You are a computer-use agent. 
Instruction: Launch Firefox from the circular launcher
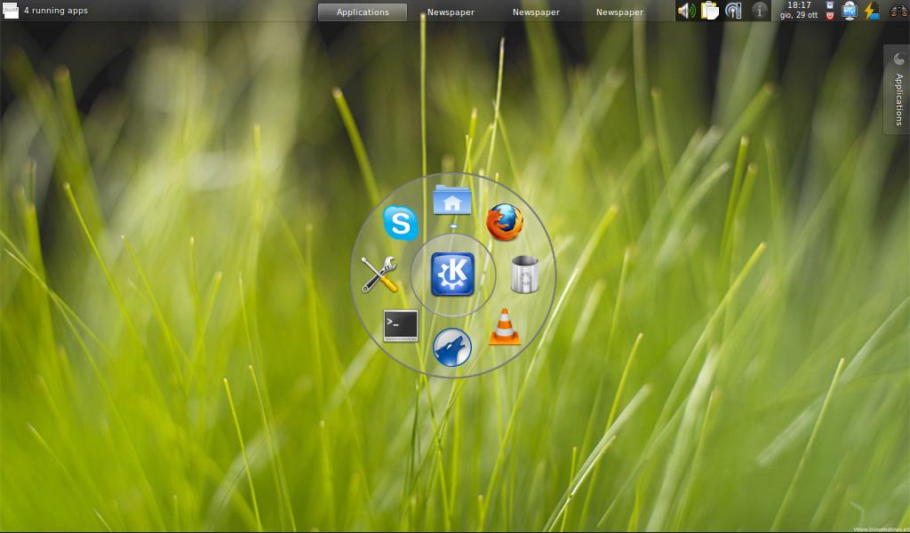(x=504, y=222)
